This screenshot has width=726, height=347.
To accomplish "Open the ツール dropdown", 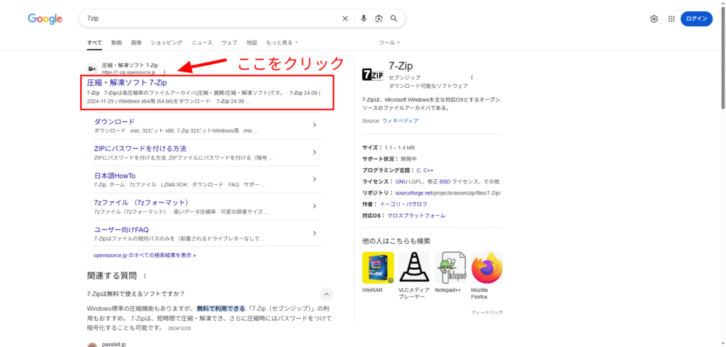I will (x=389, y=42).
